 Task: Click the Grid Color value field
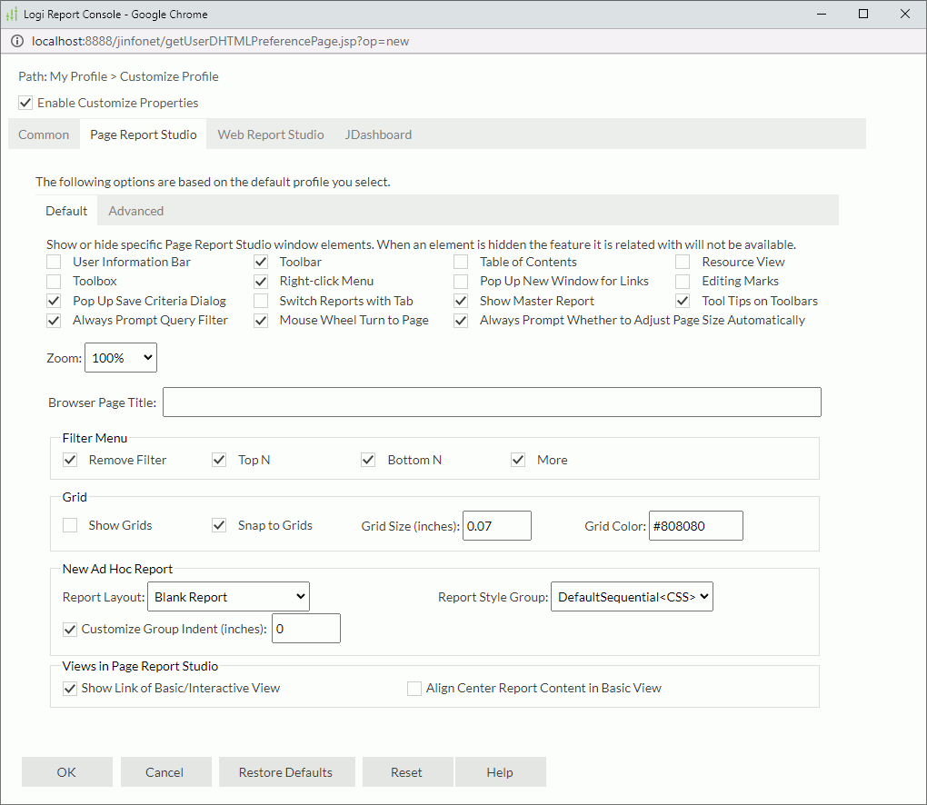tap(695, 526)
